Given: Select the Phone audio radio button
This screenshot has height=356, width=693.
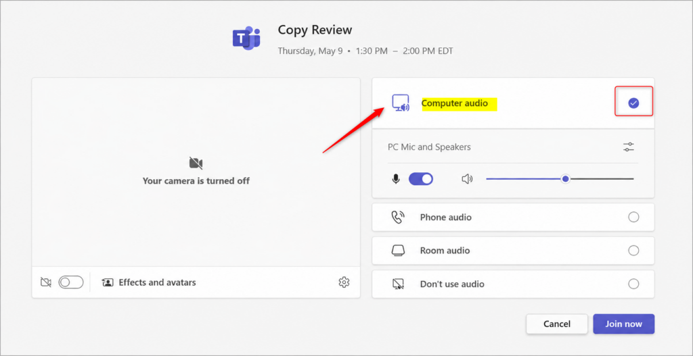Looking at the screenshot, I should (633, 217).
